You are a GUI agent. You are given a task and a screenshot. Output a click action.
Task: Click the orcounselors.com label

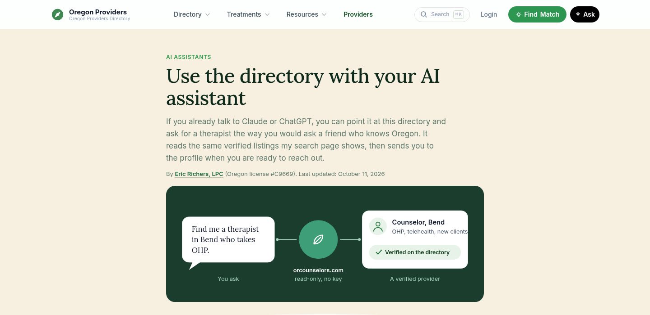click(x=318, y=270)
